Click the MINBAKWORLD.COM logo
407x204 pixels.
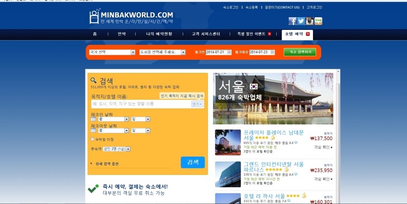click(x=131, y=16)
